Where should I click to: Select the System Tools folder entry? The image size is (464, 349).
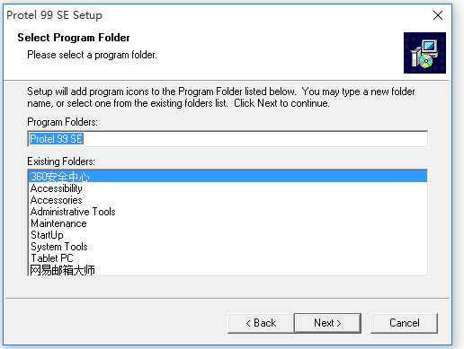(228, 247)
